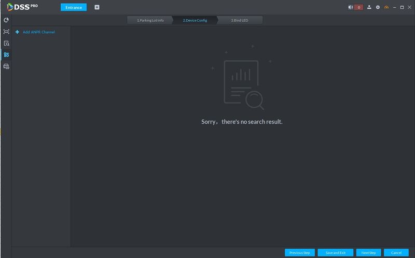
Task: Open the settings gear icon
Action: tap(378, 7)
